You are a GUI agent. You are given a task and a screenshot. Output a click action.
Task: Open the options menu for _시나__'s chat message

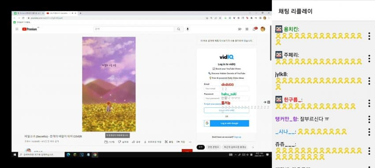point(369,131)
